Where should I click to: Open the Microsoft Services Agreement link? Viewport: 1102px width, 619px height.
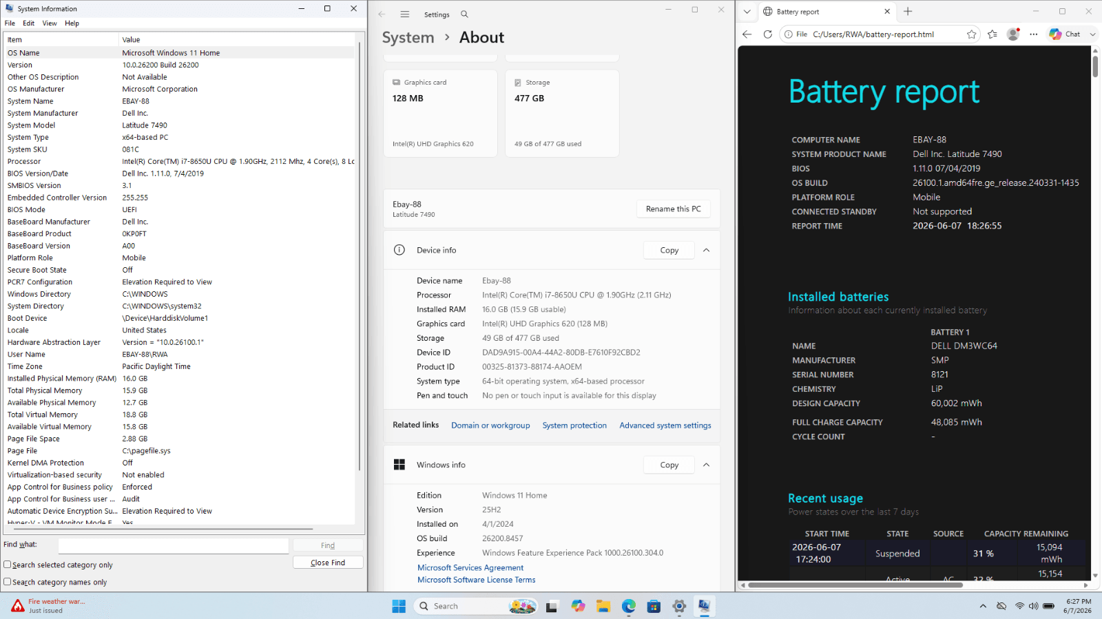coord(470,568)
